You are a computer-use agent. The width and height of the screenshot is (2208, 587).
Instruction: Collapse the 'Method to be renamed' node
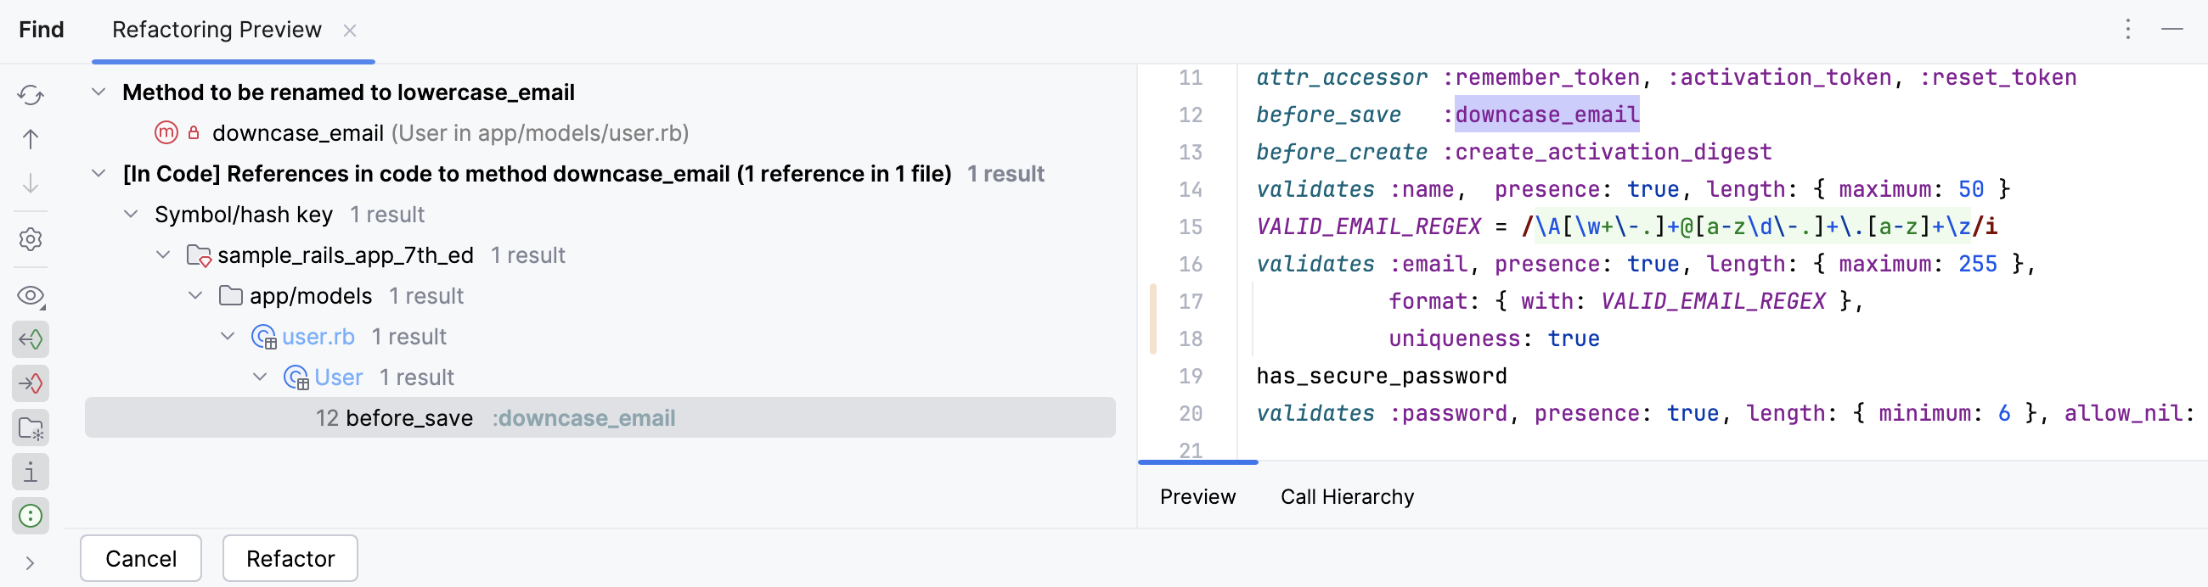click(x=99, y=92)
